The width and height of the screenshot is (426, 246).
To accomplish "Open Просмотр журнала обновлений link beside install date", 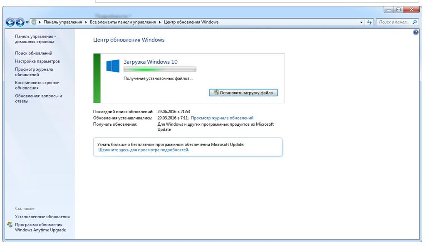I will (x=222, y=118).
